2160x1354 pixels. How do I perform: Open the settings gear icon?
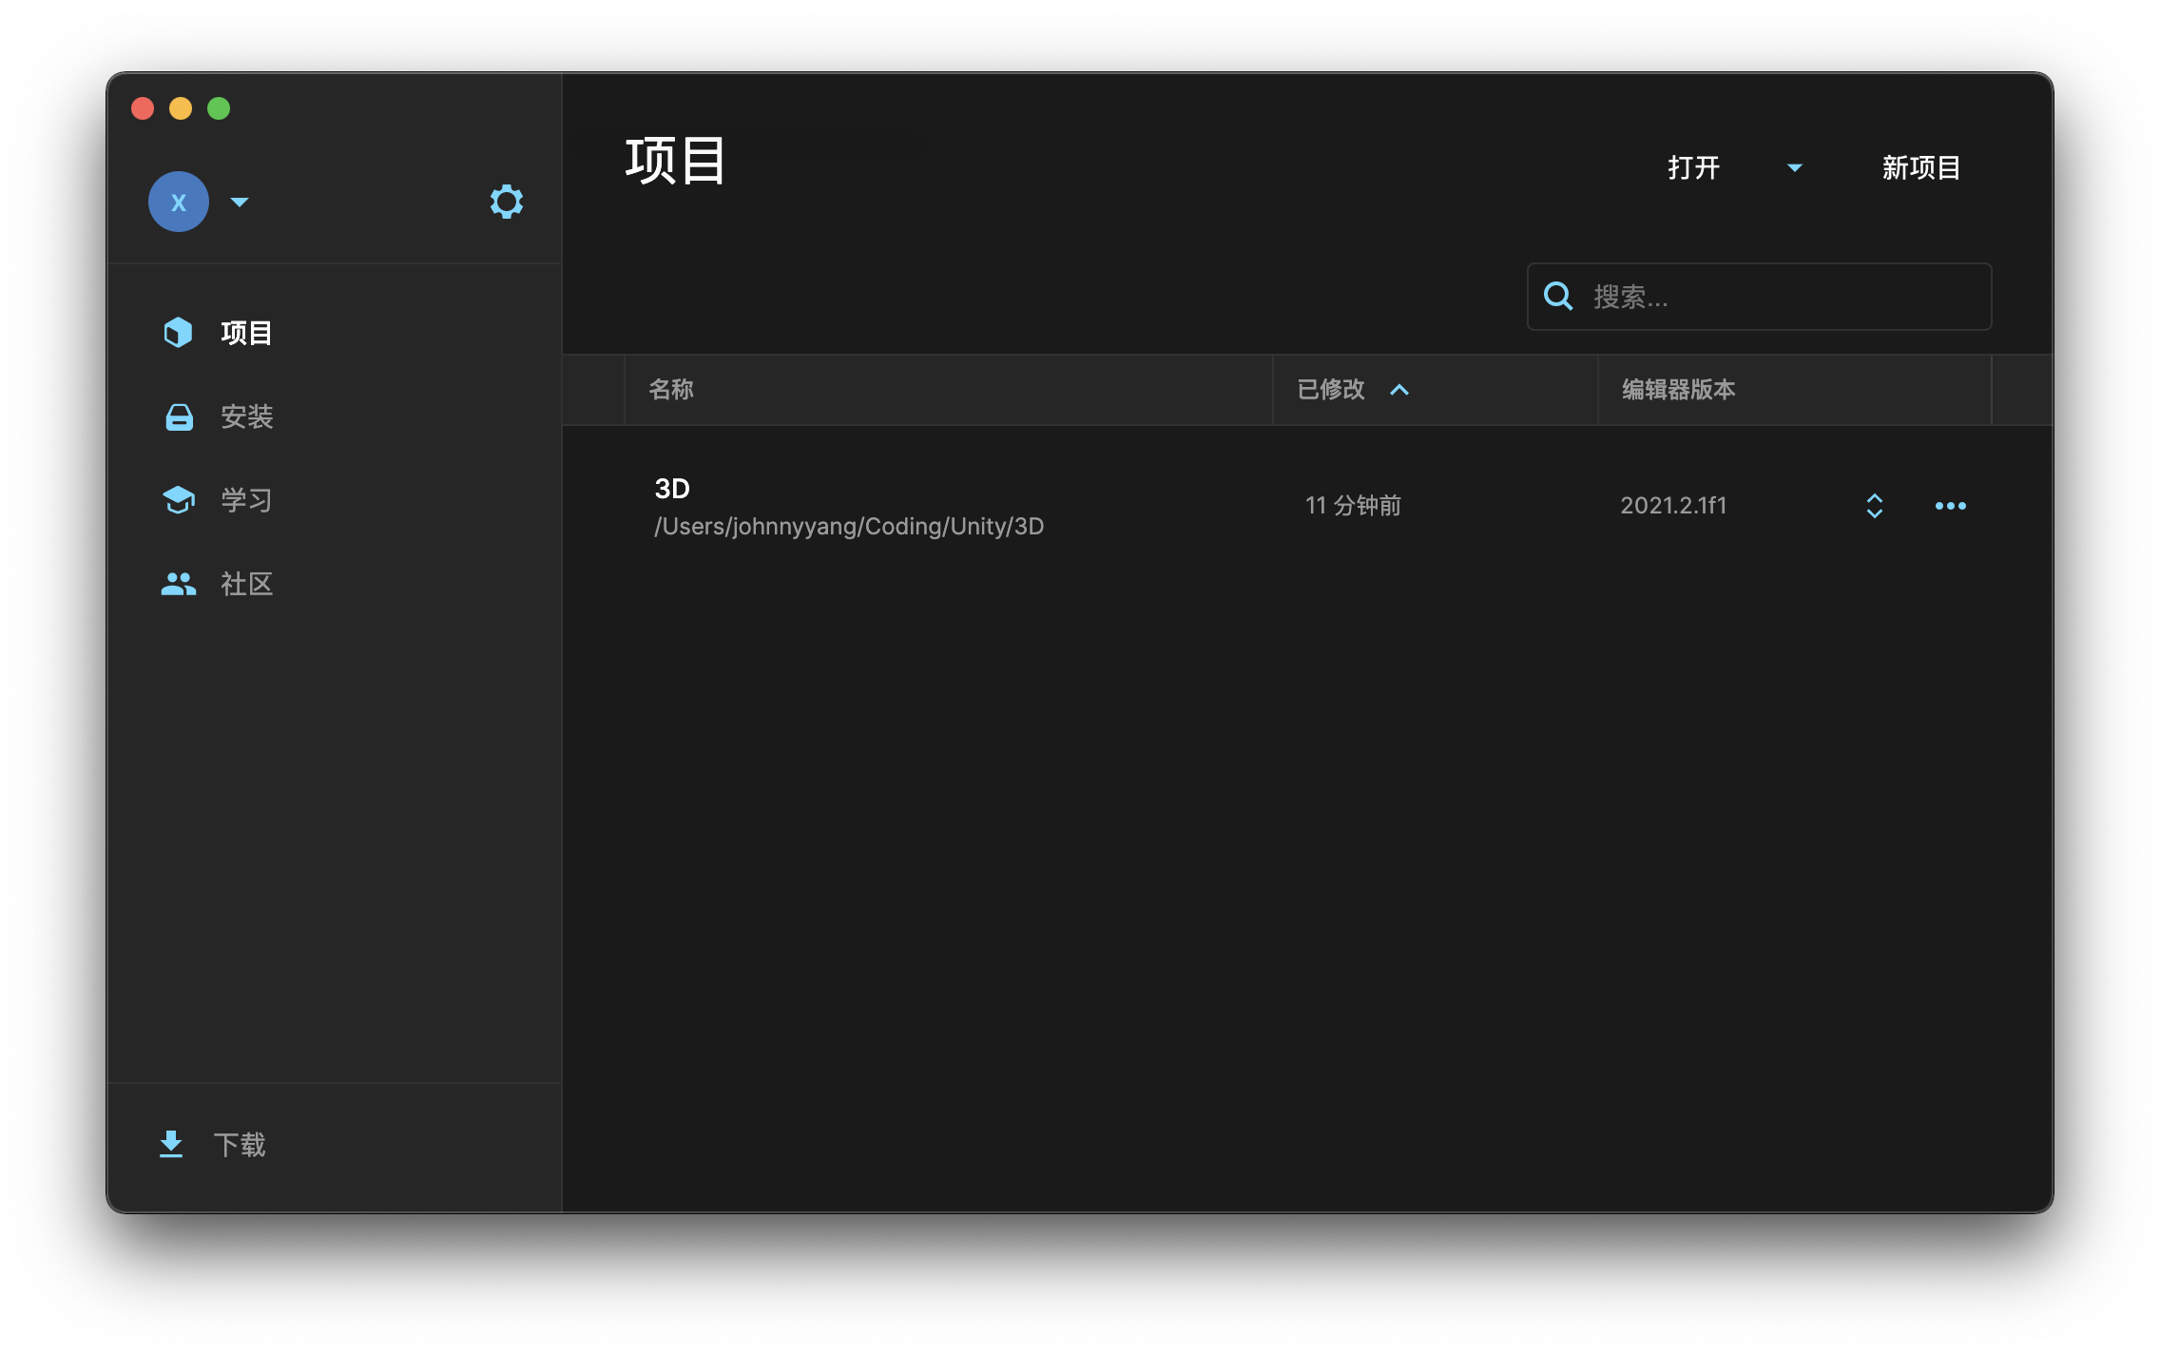point(506,202)
